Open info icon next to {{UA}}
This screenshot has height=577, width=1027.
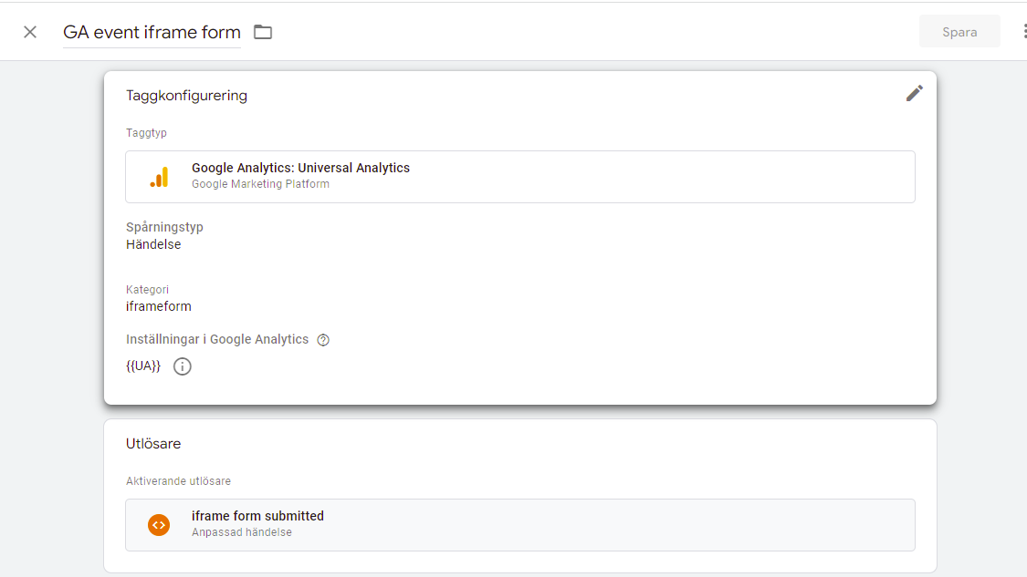(x=183, y=366)
